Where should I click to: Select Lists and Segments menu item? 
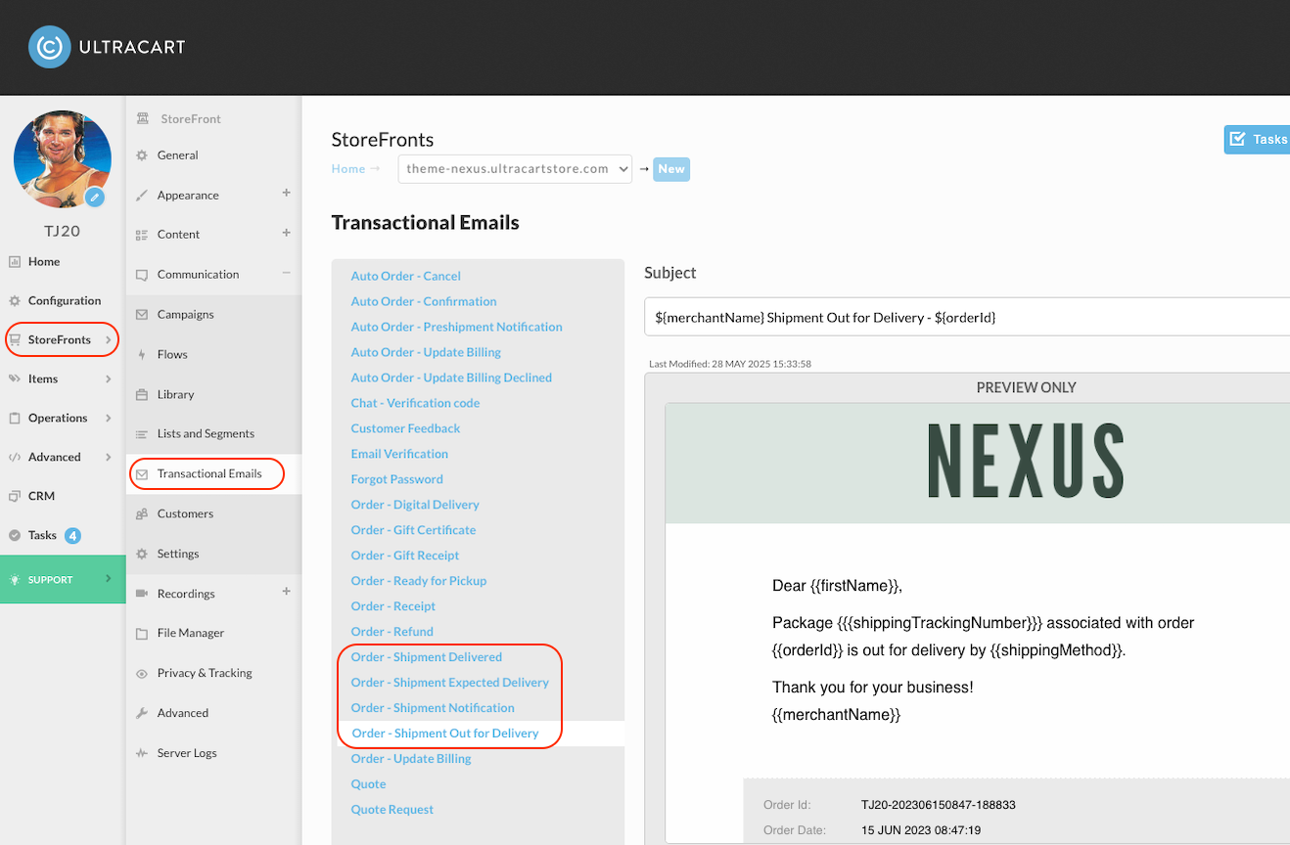coord(206,433)
